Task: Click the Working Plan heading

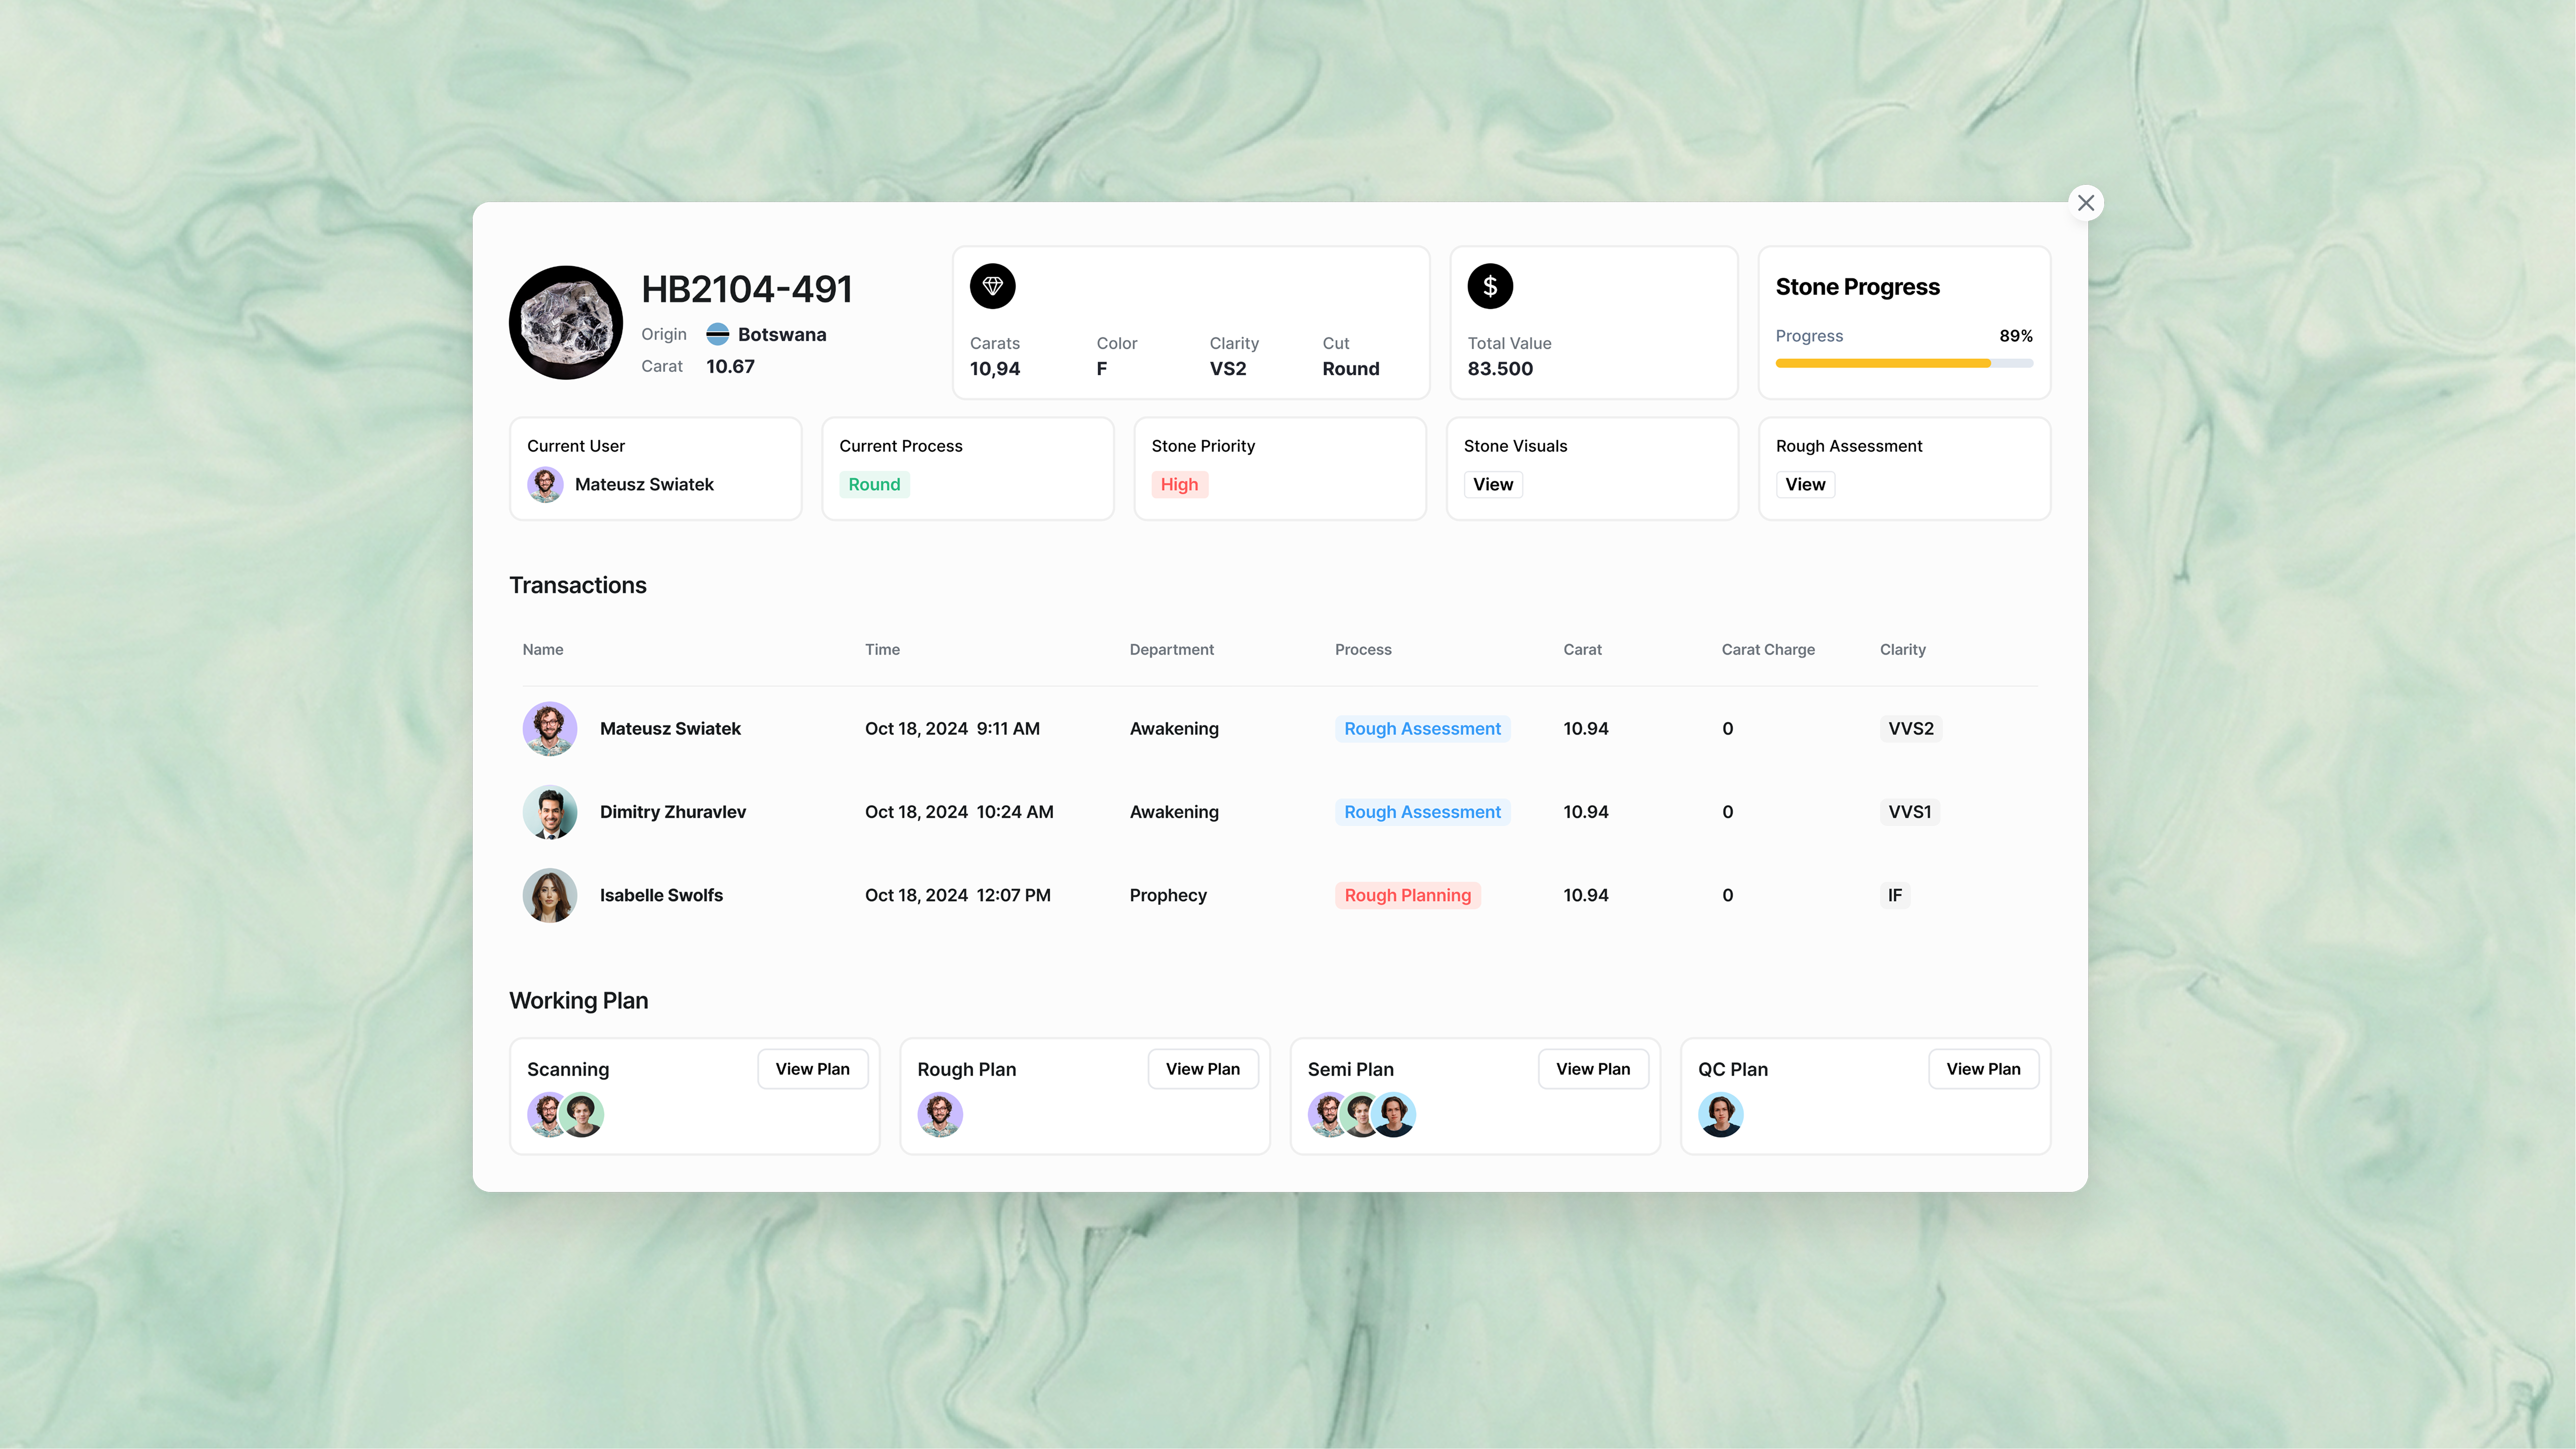Action: click(x=579, y=1001)
